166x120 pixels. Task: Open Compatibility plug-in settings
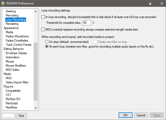pyautogui.click(x=13, y=91)
